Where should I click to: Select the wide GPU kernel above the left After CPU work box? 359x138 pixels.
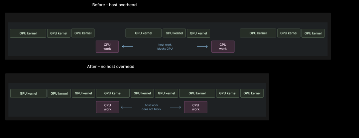113,93
